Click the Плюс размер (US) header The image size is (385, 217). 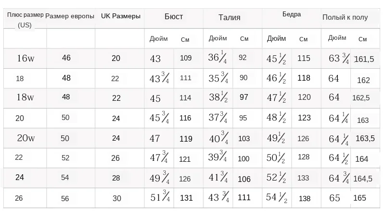pos(25,20)
